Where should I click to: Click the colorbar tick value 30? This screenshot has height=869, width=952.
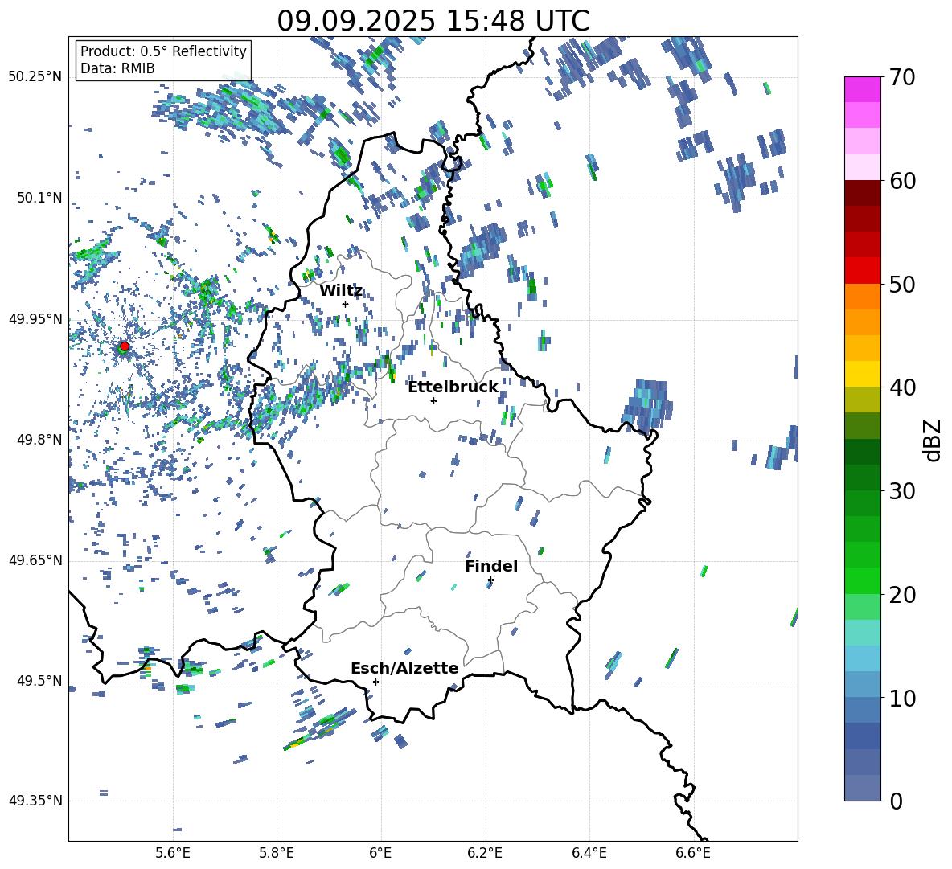tap(902, 490)
